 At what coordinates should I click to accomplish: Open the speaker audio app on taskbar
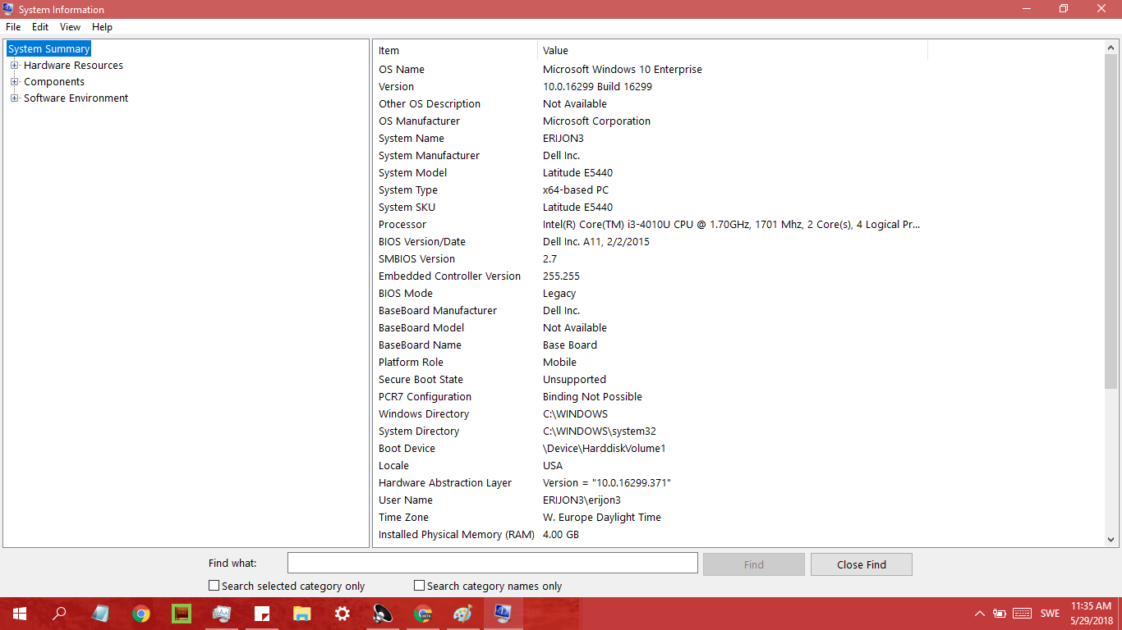coord(383,614)
